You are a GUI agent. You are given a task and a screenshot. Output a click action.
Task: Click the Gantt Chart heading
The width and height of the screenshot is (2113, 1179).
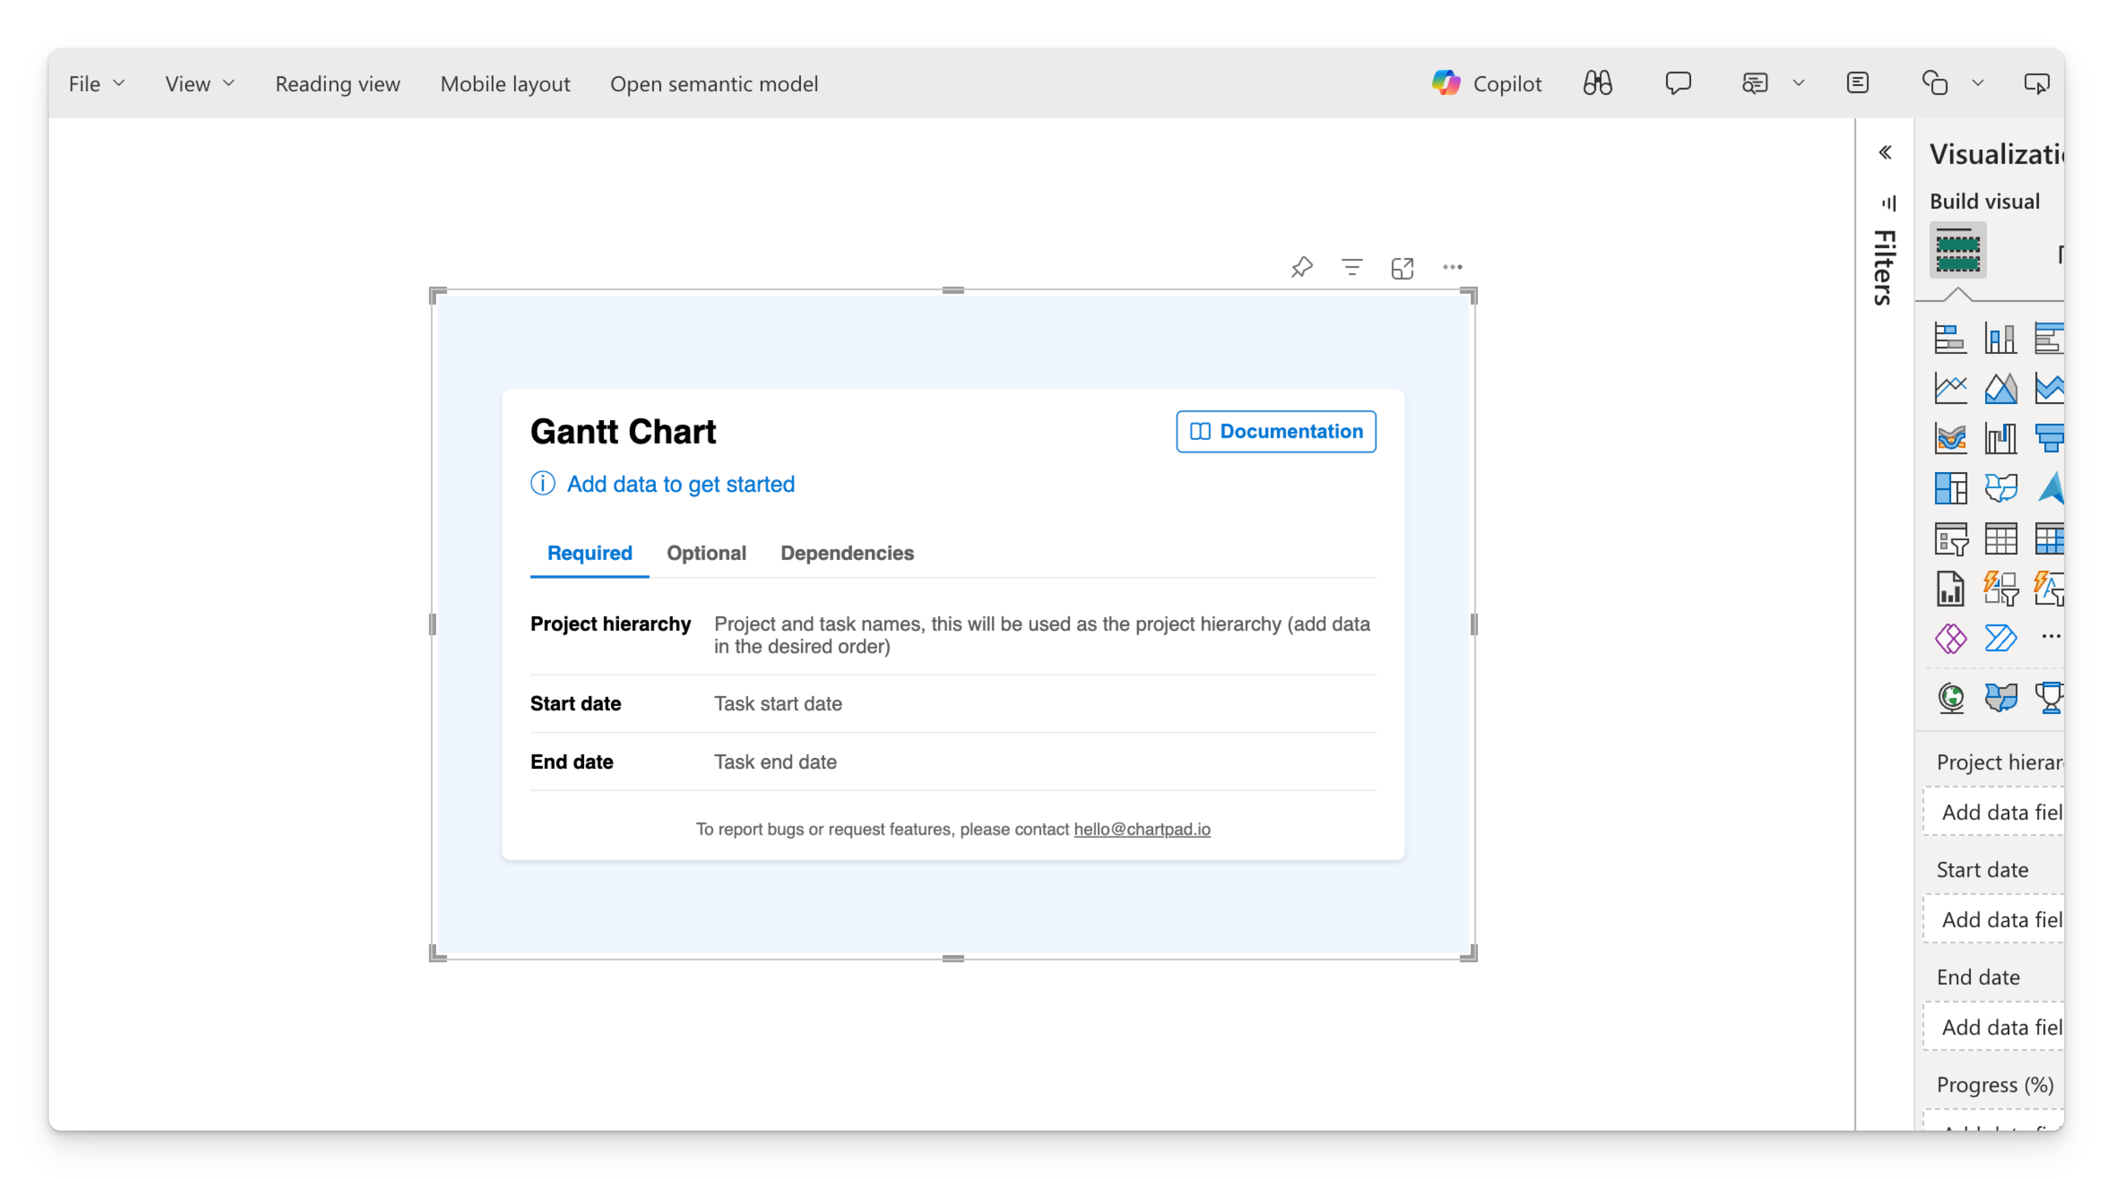[x=623, y=431]
